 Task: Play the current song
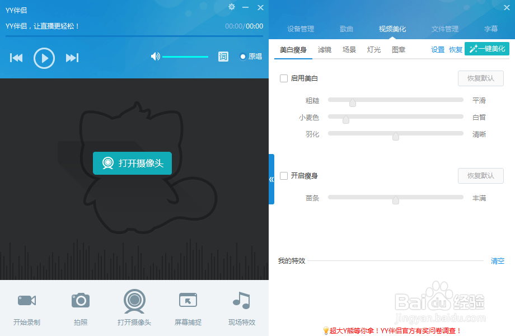point(44,58)
